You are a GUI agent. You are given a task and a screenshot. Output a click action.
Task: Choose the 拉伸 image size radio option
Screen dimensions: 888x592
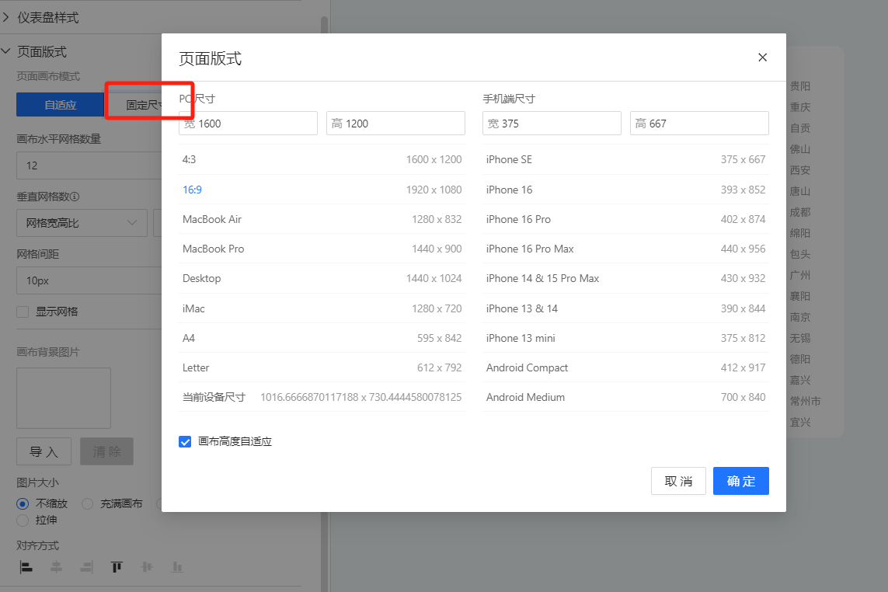coord(23,520)
